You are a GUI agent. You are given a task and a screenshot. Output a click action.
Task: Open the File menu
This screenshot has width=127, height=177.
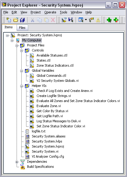(x=6, y=12)
